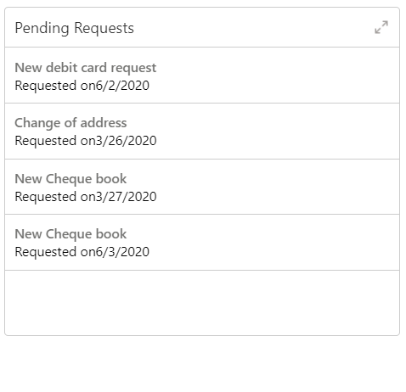The height and width of the screenshot is (392, 406).
Task: Select the Change of address request
Action: [202, 132]
